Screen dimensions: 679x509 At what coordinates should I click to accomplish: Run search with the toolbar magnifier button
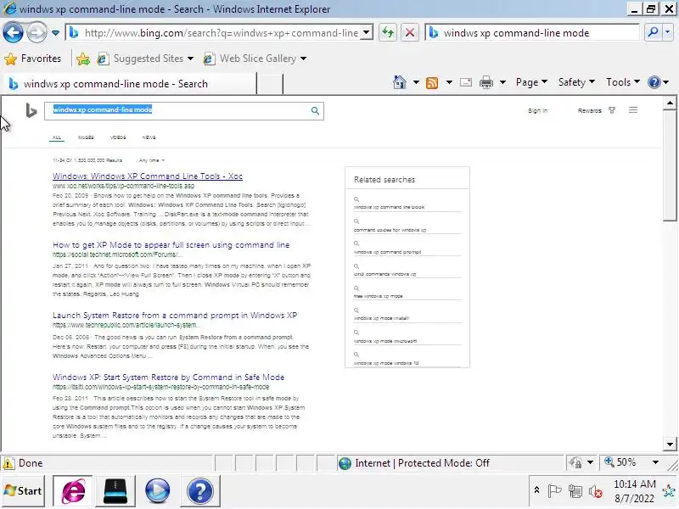point(653,32)
